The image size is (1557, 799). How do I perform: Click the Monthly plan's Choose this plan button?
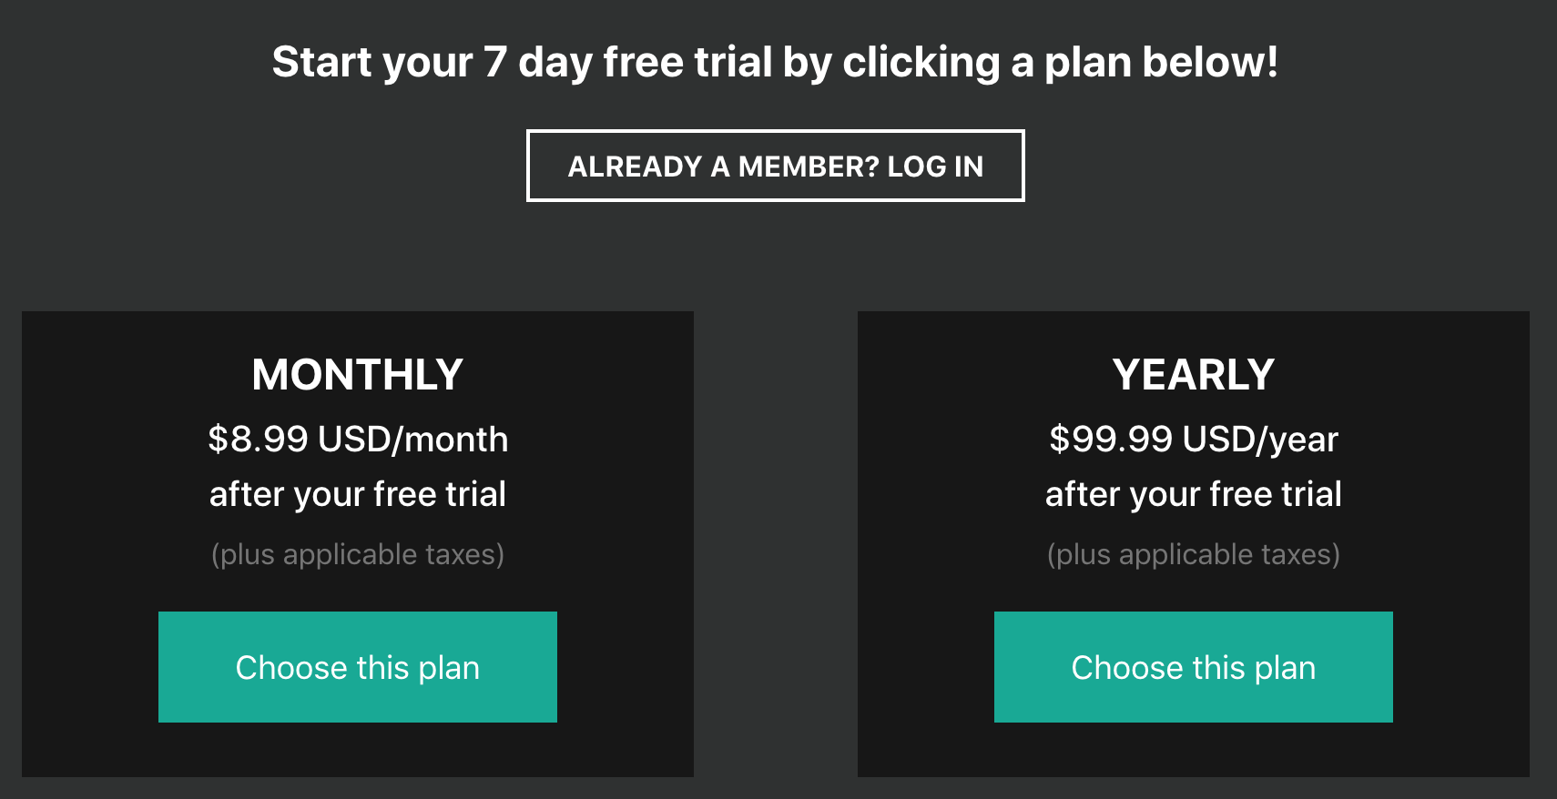(357, 667)
